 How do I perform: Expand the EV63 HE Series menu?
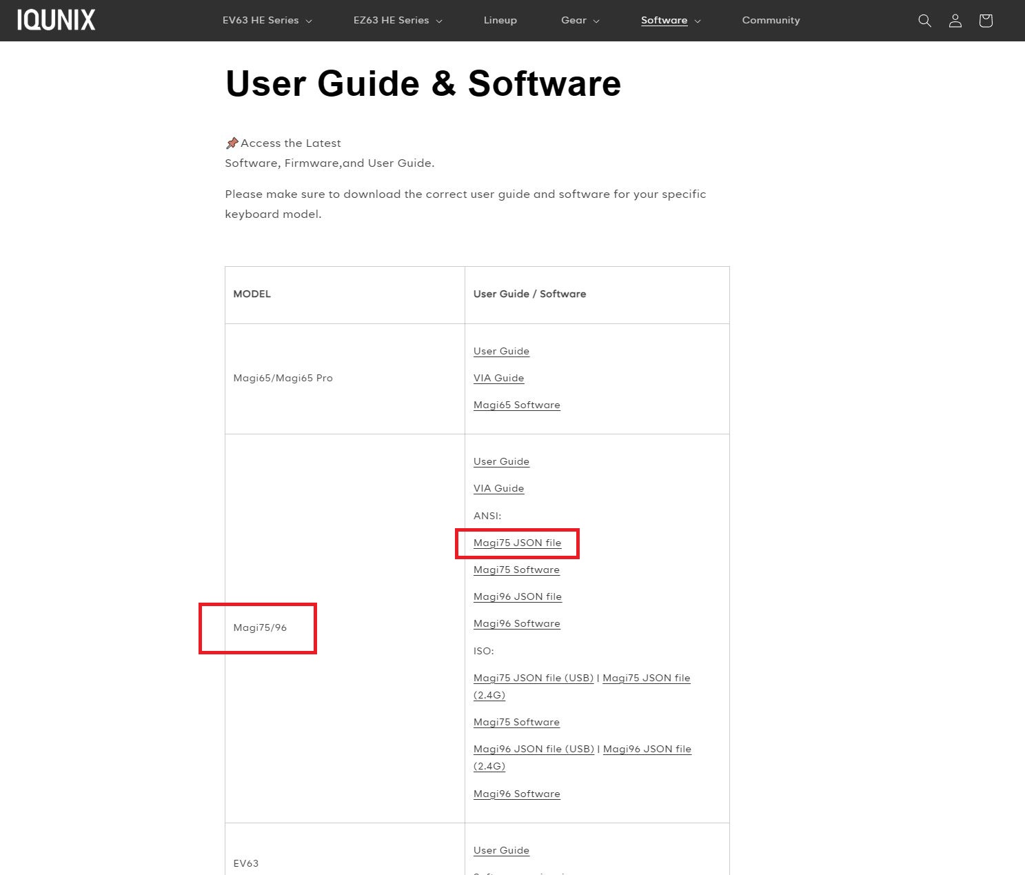267,21
